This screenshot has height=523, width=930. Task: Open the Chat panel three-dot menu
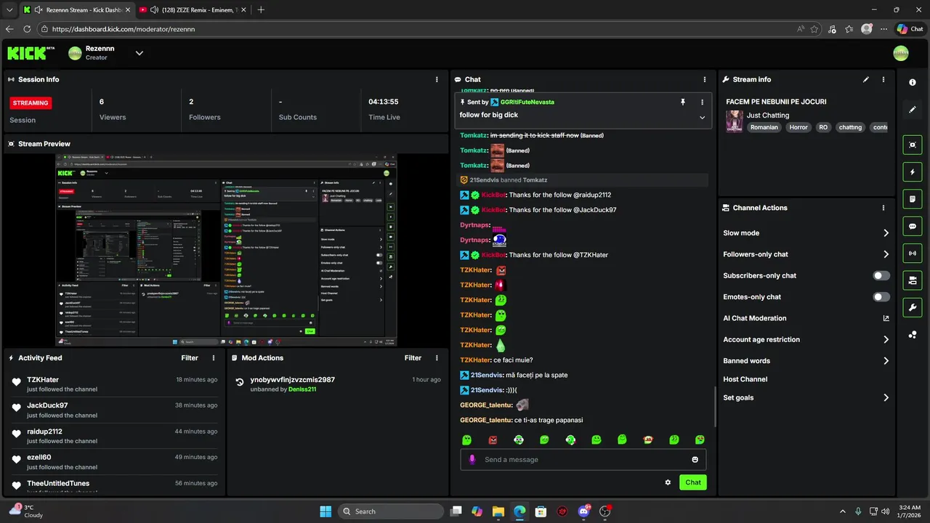pos(704,79)
